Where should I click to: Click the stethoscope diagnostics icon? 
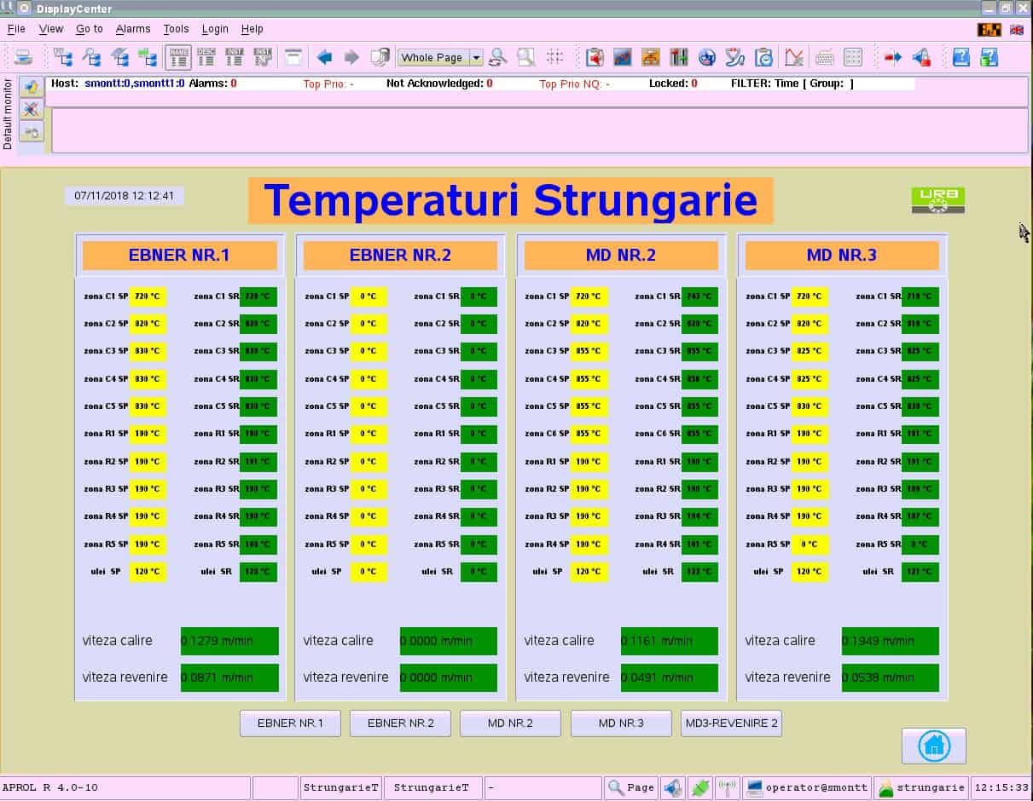(x=734, y=58)
